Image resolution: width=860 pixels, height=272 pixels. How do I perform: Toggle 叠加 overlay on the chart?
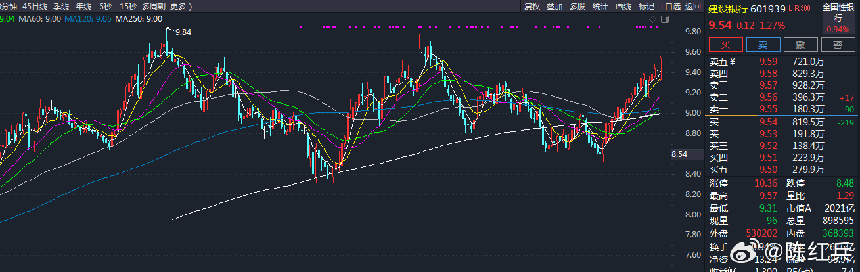(x=554, y=7)
